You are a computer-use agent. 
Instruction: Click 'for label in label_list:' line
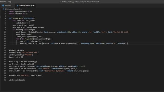click(x=24, y=21)
